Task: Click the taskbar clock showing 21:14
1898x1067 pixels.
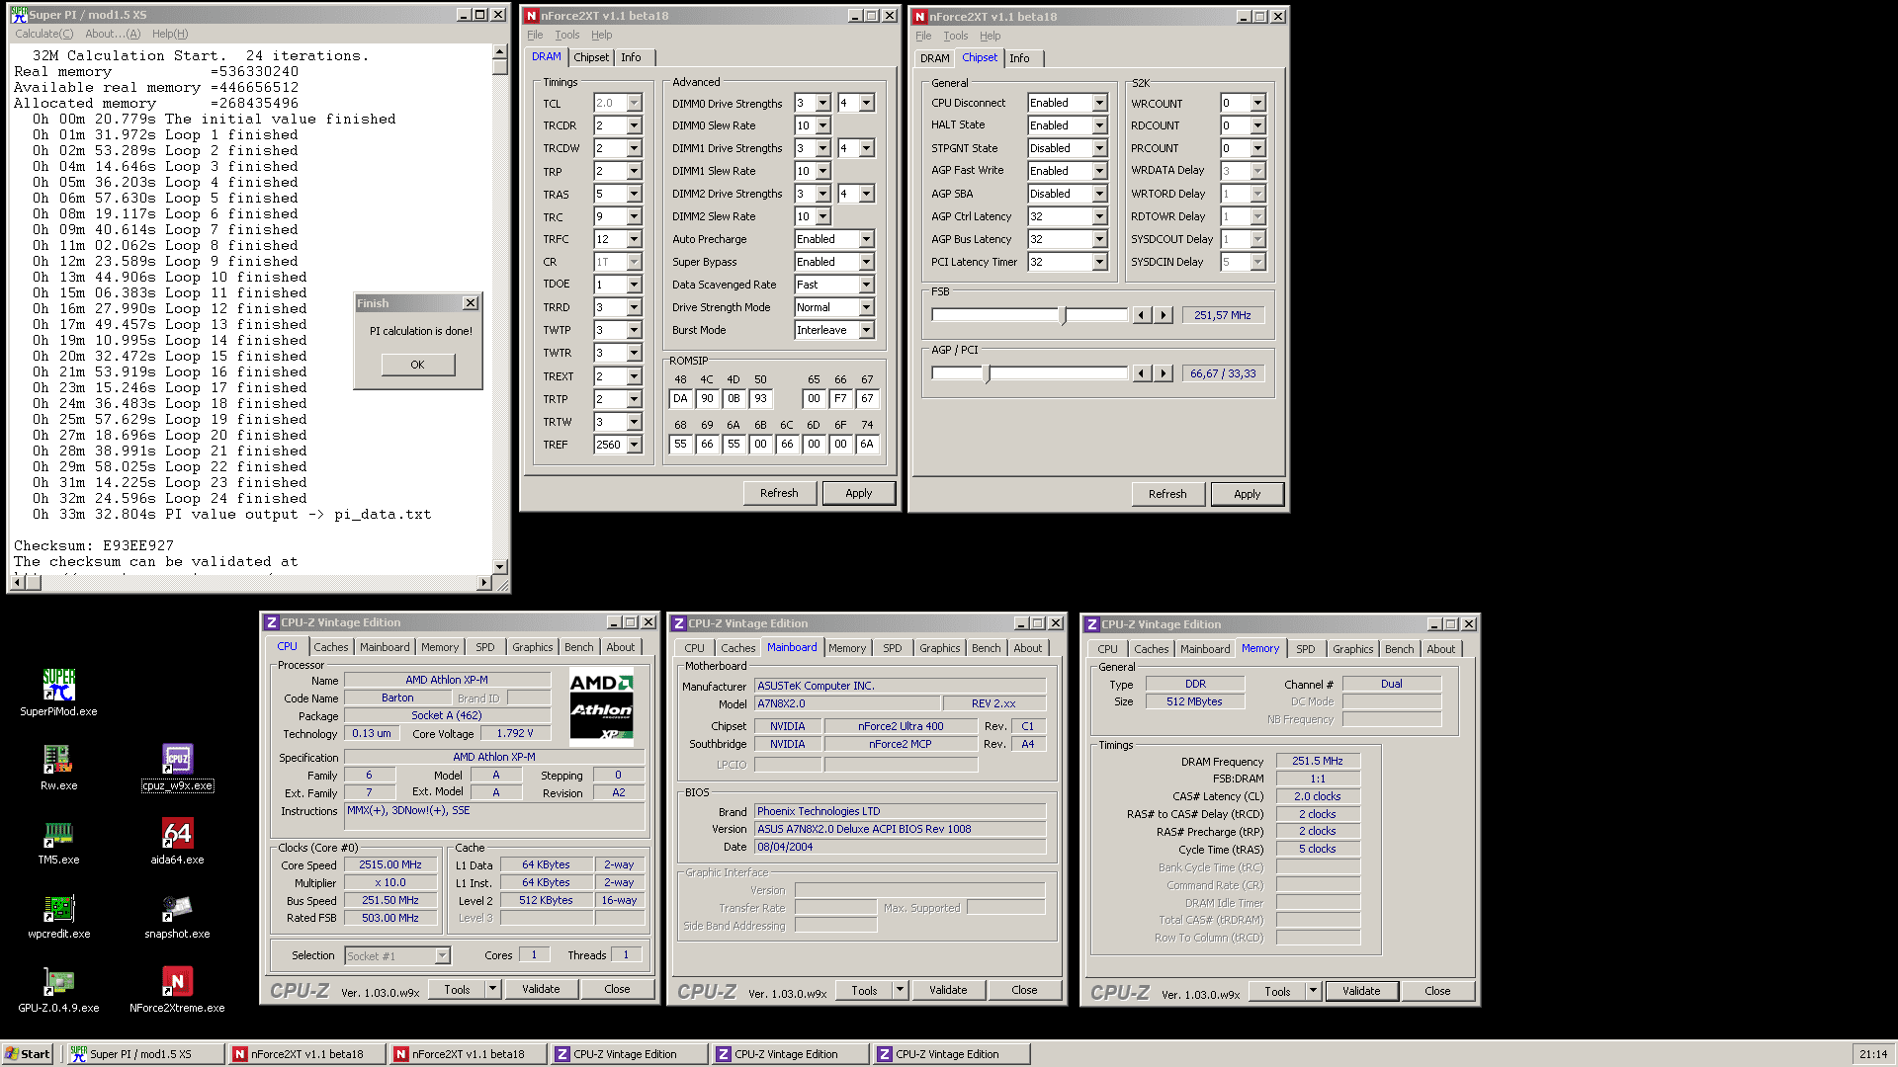Action: 1872,1054
